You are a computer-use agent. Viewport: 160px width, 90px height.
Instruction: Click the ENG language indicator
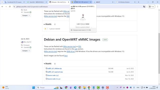[138, 87]
